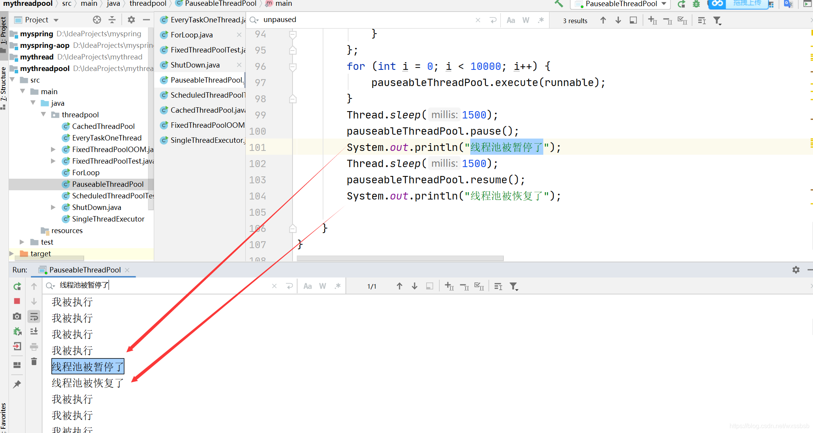The width and height of the screenshot is (813, 433).
Task: Toggle Regex option in console search
Action: pos(338,286)
